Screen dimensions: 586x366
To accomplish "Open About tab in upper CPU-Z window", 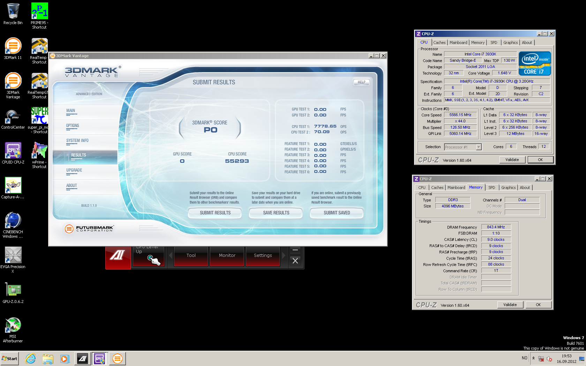I will tap(527, 43).
